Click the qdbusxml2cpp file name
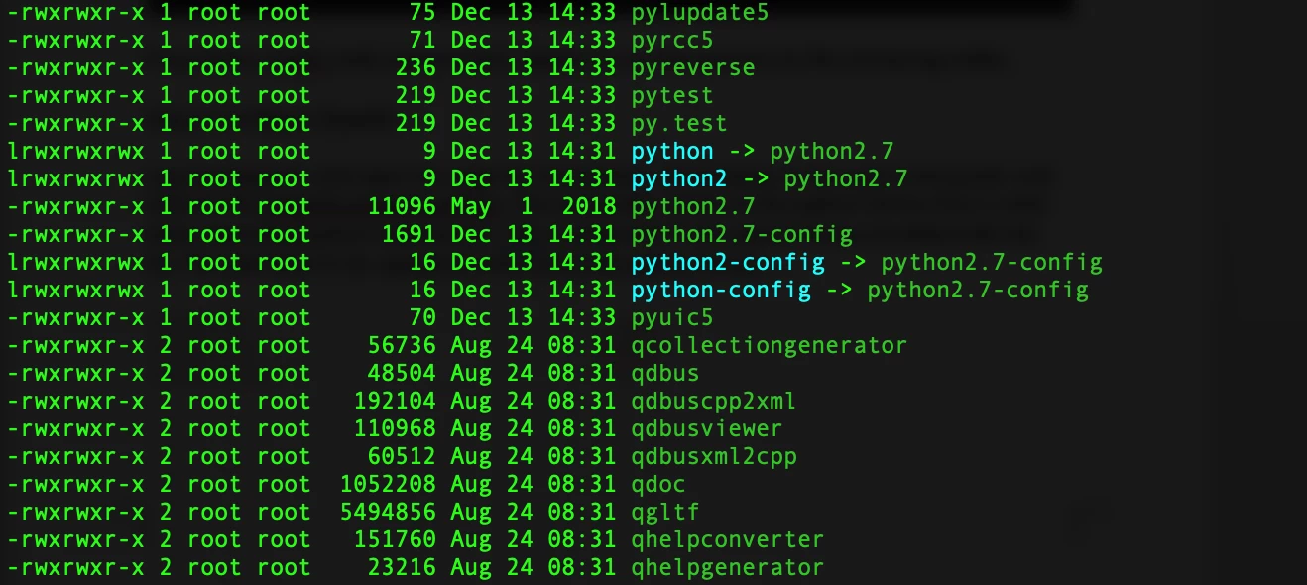The image size is (1307, 585). pos(714,457)
